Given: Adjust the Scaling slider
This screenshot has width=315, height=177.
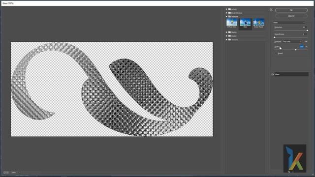Looking at the screenshot, I should click(295, 50).
